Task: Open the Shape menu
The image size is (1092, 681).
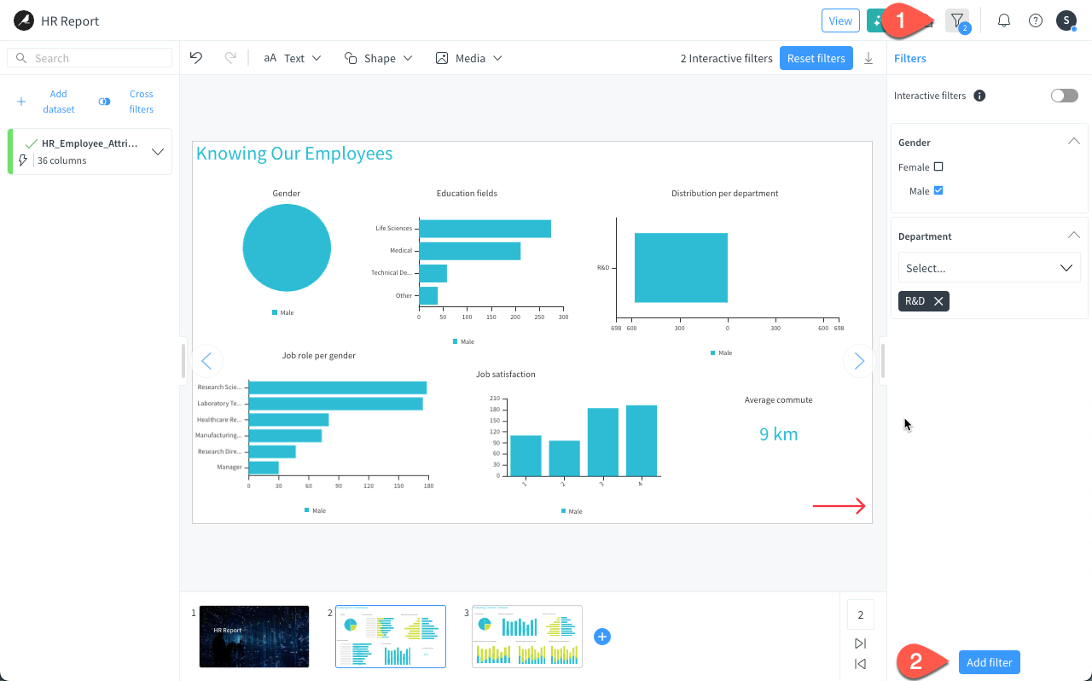Action: coord(379,58)
